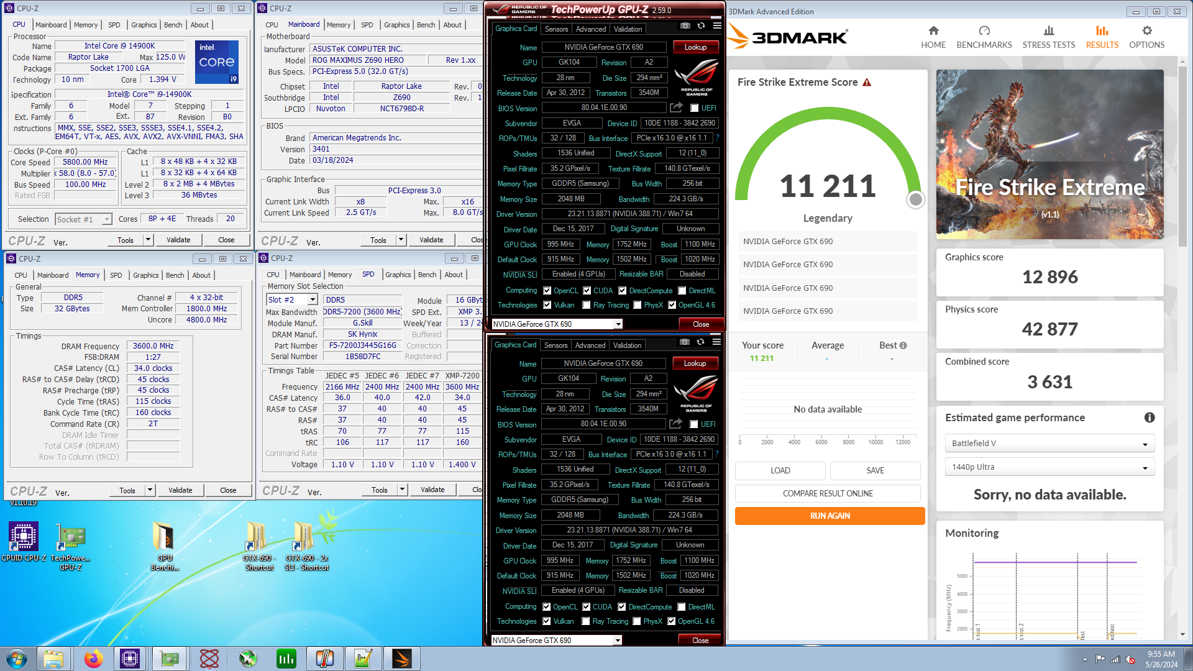
Task: Click Bus Interface question mark in upper GPU-Z
Action: pos(718,138)
